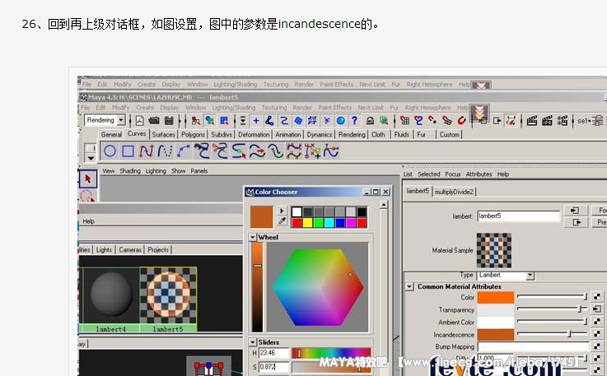Click the help question mark toolbar icon

[x=355, y=120]
